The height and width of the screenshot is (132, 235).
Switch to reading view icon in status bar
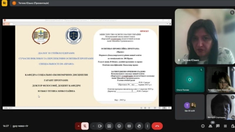click(160, 108)
